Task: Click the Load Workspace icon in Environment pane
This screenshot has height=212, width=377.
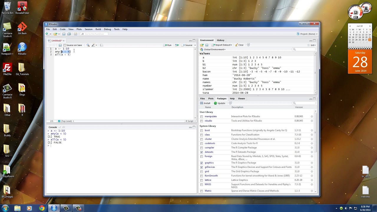Action: pos(202,45)
